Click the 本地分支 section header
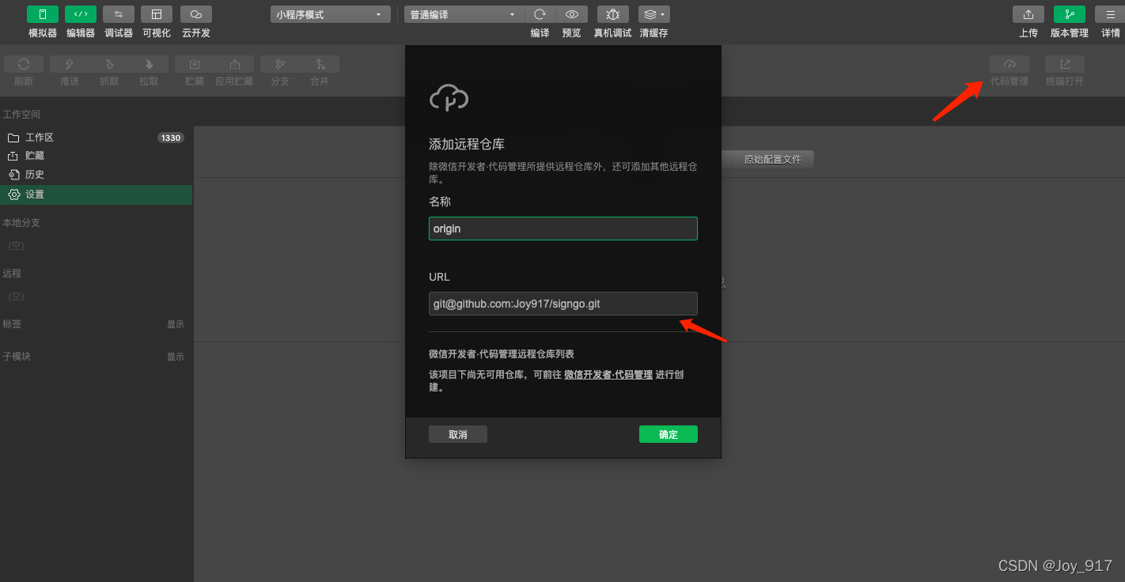The image size is (1125, 582). coord(21,223)
